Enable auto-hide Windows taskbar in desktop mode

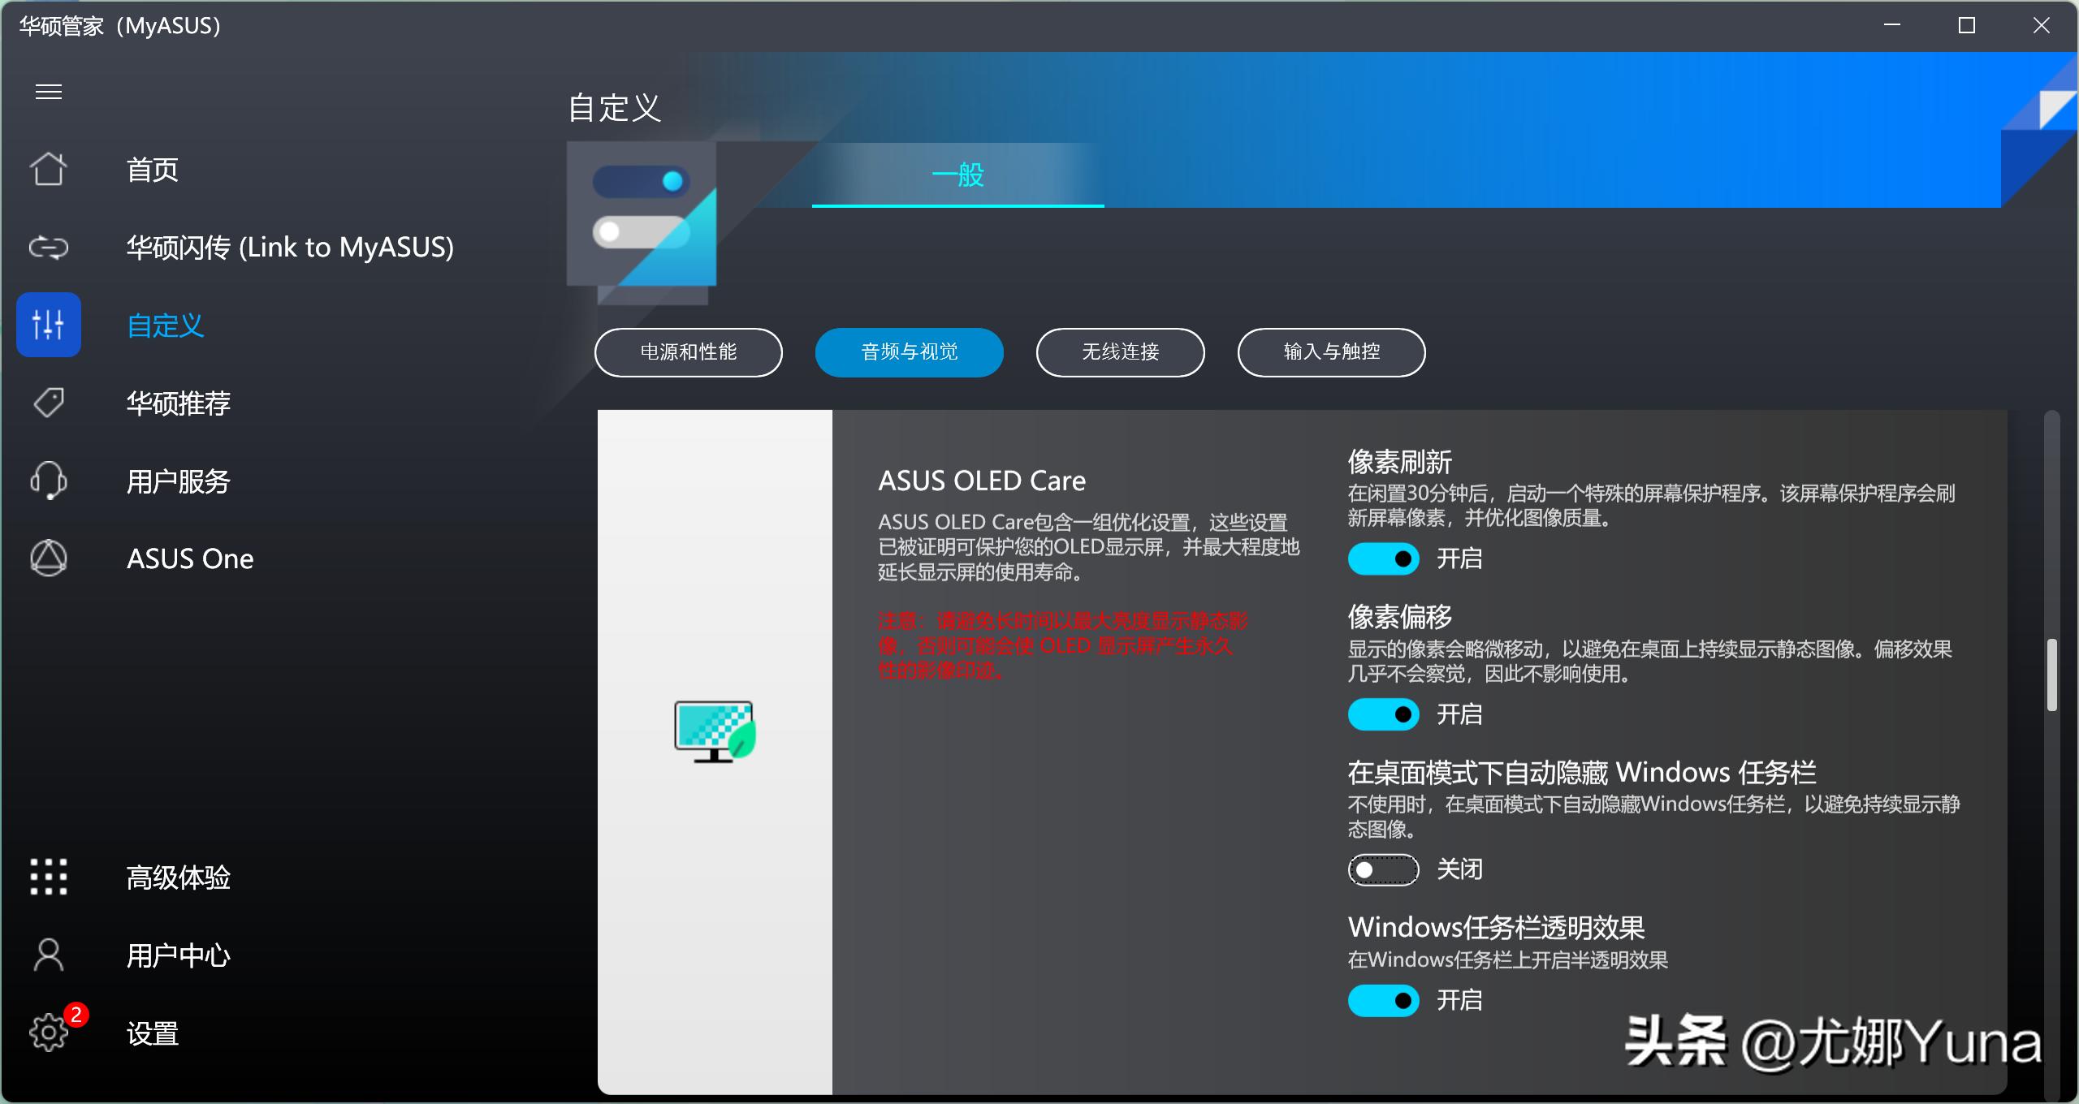pos(1382,869)
